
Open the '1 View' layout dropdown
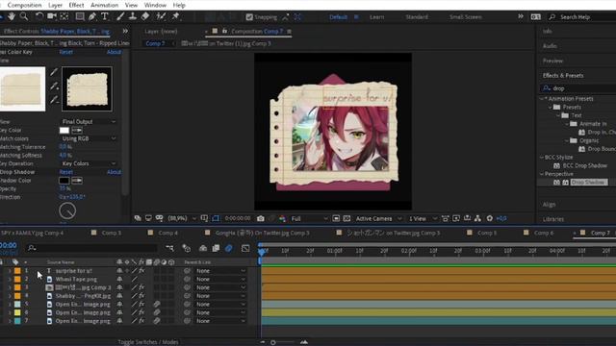(x=423, y=218)
